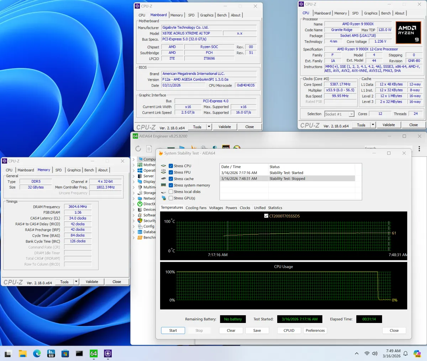Open the terminal icon in the taskbar
The height and width of the screenshot is (361, 427).
[x=79, y=353]
